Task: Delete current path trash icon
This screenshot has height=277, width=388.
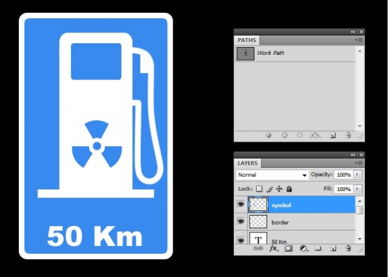Action: [x=348, y=135]
